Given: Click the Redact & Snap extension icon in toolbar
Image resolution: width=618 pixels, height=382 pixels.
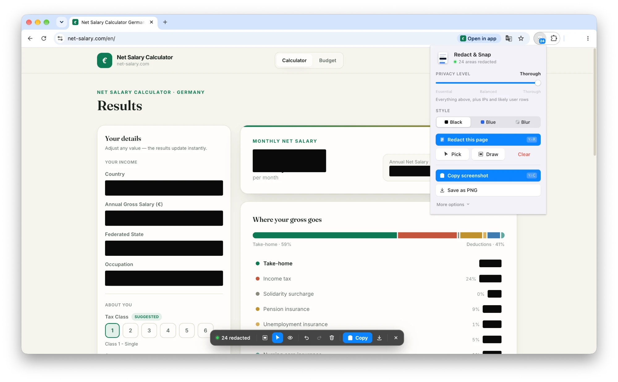Looking at the screenshot, I should pos(540,39).
